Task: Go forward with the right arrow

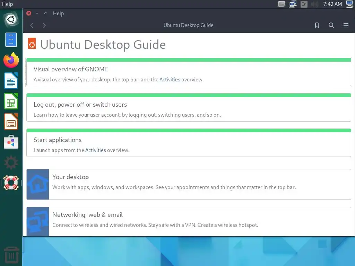Action: tap(44, 25)
